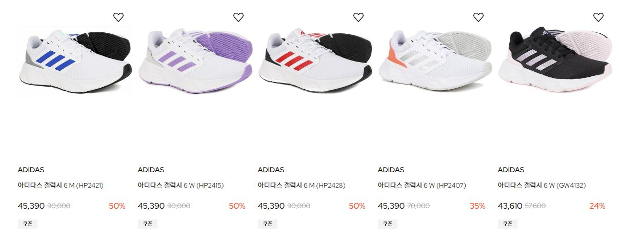View purple-sole Adidas shoe photo
The height and width of the screenshot is (243, 619).
[195, 62]
